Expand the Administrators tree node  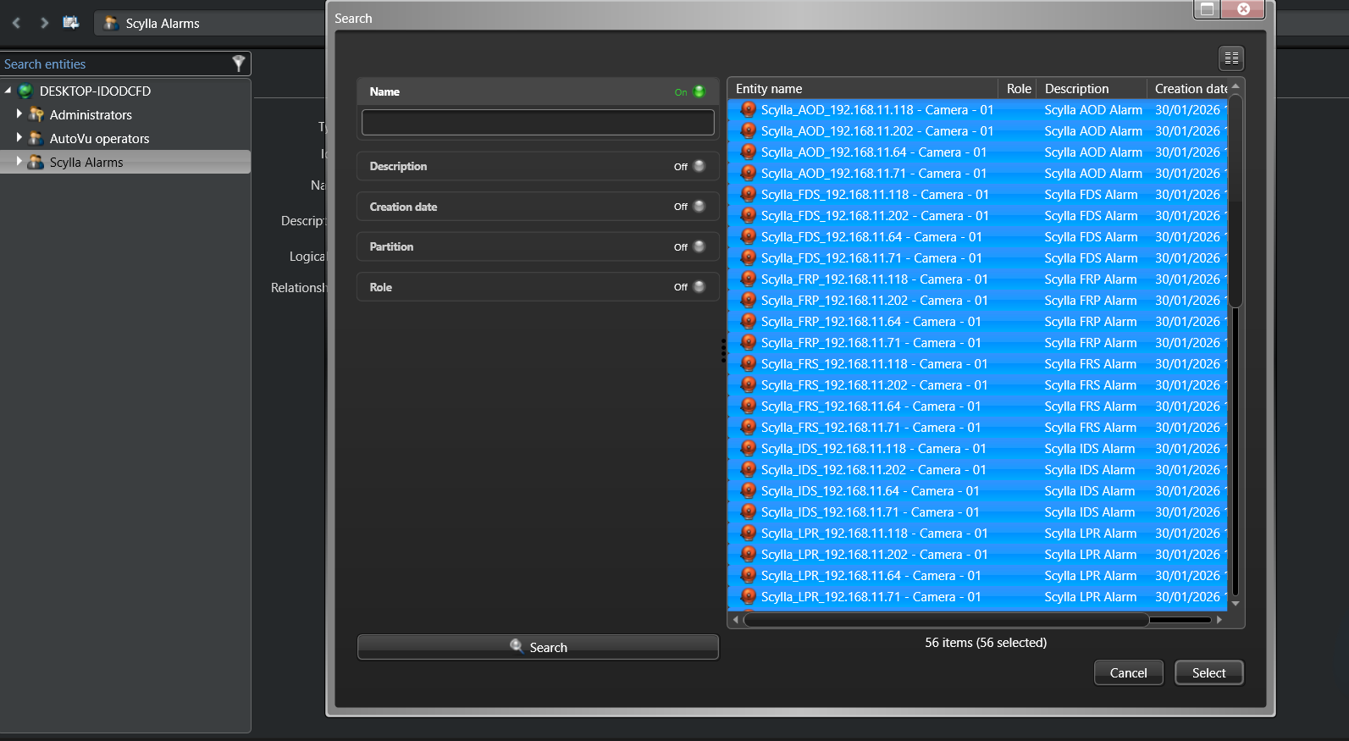19,113
